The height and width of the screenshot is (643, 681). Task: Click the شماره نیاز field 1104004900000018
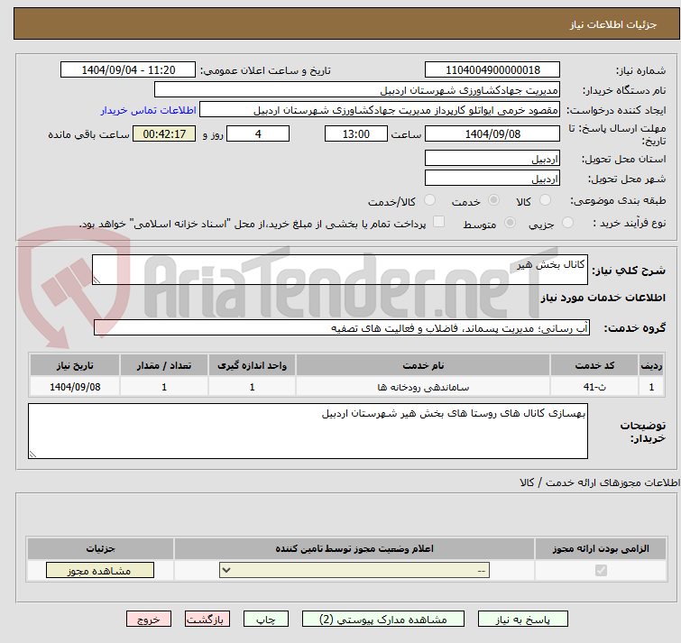492,70
